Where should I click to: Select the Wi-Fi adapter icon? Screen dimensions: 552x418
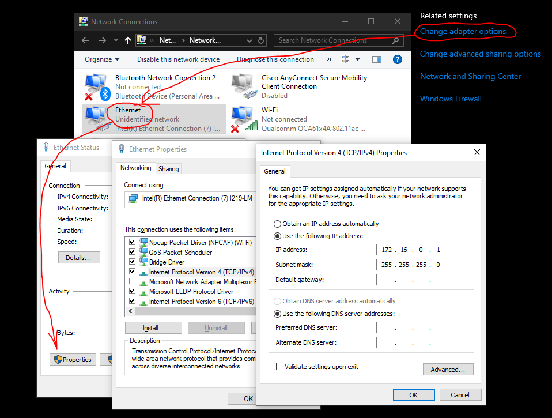(x=244, y=119)
